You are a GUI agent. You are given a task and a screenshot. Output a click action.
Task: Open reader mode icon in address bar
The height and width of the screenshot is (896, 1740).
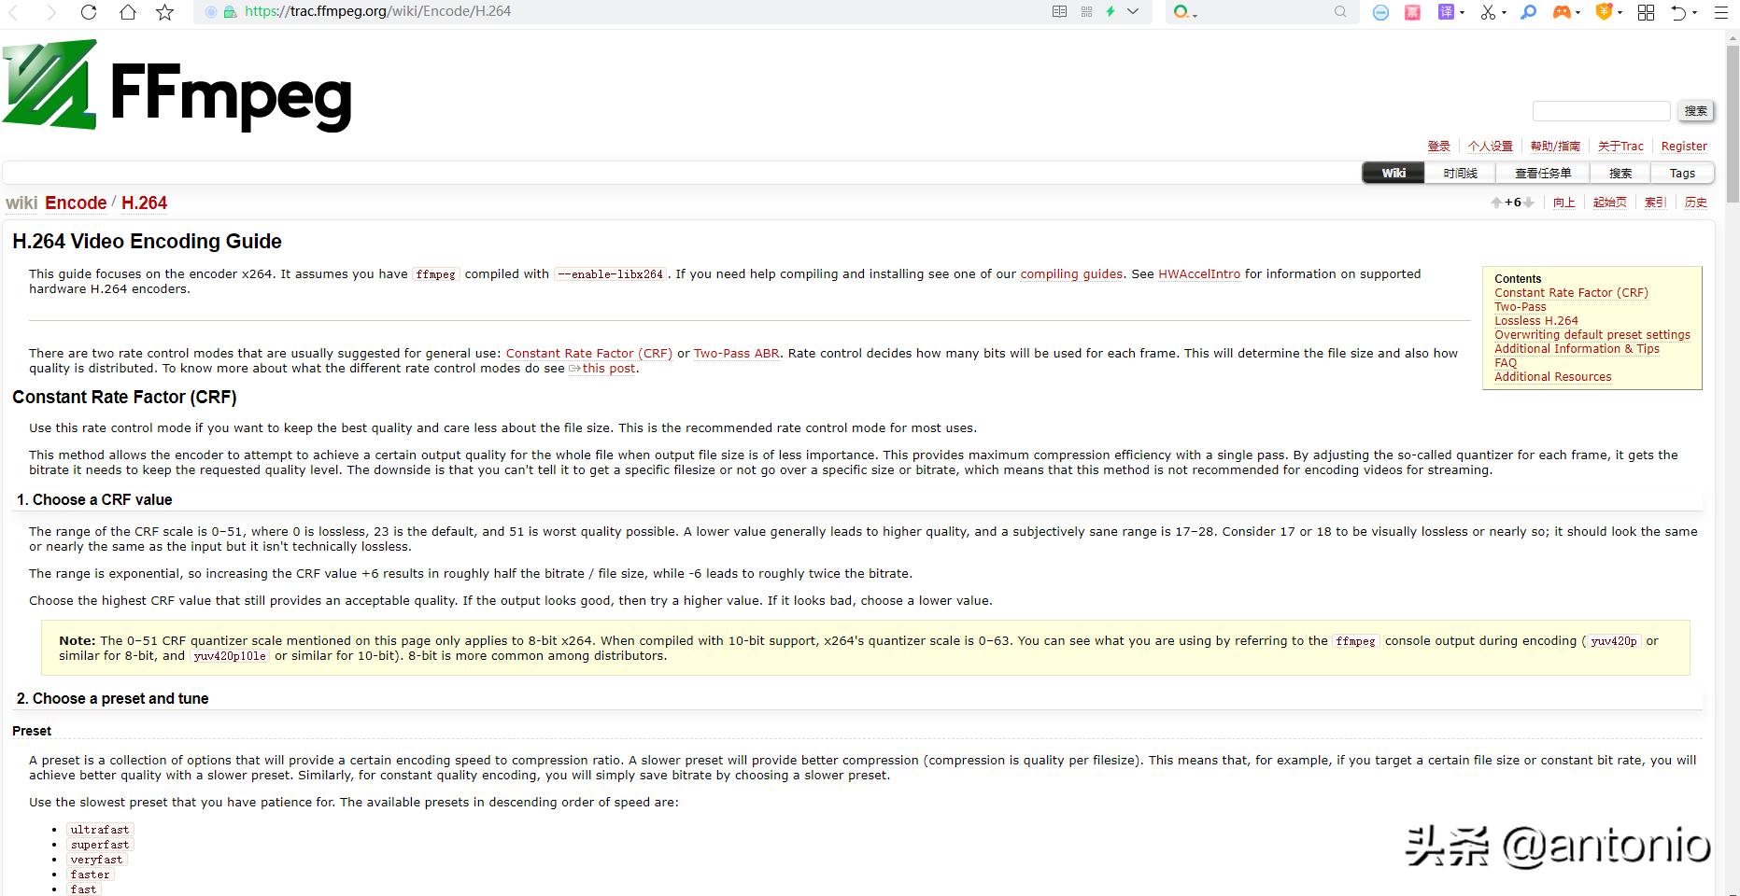(x=1059, y=12)
